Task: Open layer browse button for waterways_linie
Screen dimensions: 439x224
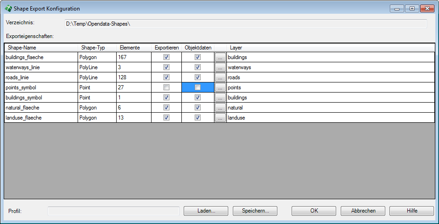Action: [220, 67]
